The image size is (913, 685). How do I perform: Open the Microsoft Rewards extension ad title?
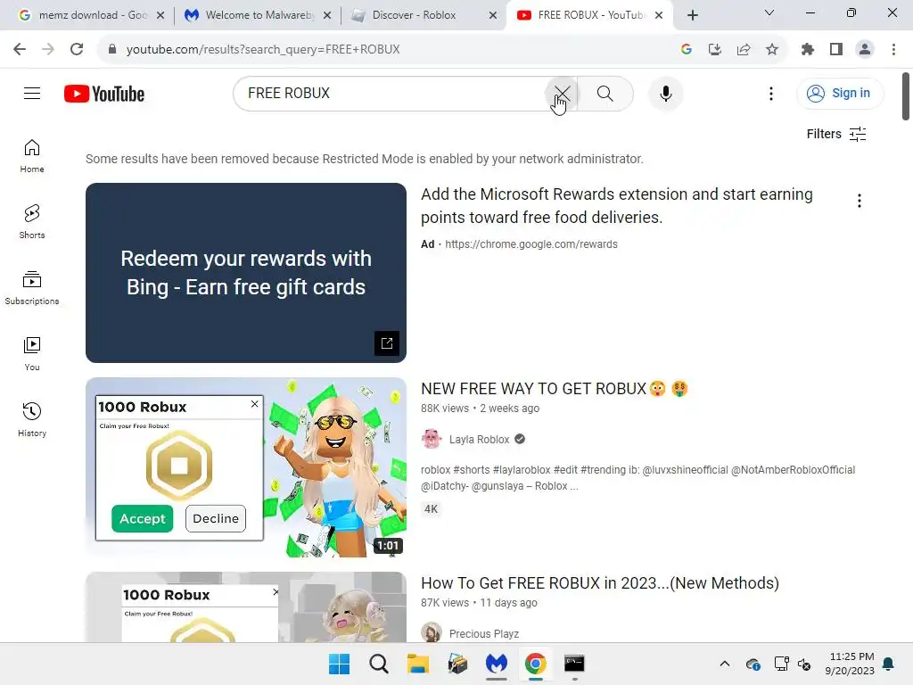click(x=617, y=206)
